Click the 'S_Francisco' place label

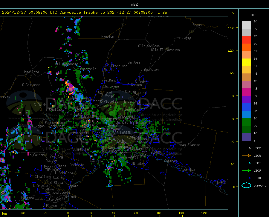[117, 66]
